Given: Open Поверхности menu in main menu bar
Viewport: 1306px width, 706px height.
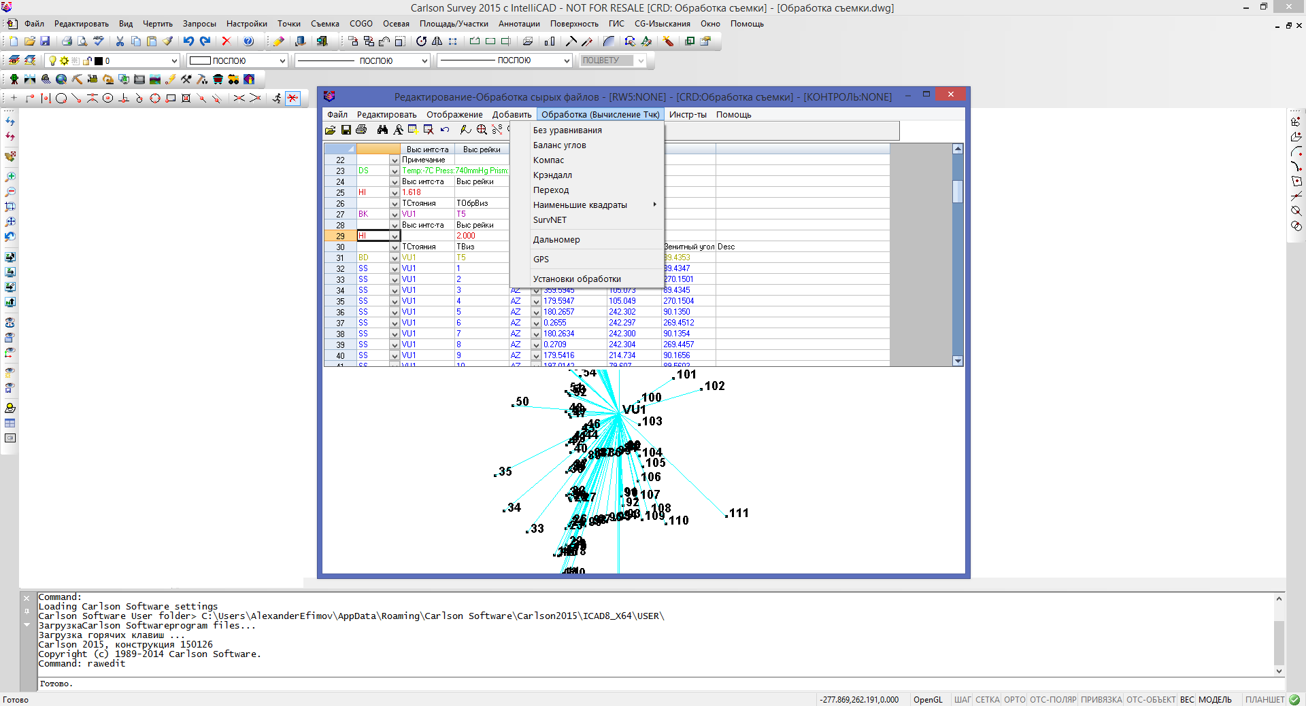Looking at the screenshot, I should [574, 24].
